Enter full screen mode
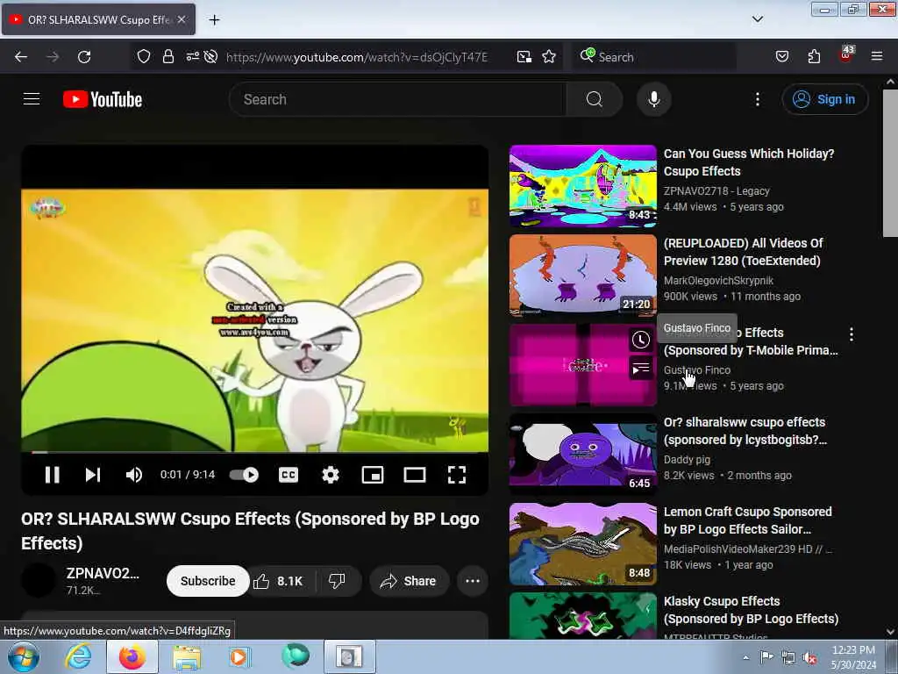The width and height of the screenshot is (898, 674). pyautogui.click(x=456, y=475)
